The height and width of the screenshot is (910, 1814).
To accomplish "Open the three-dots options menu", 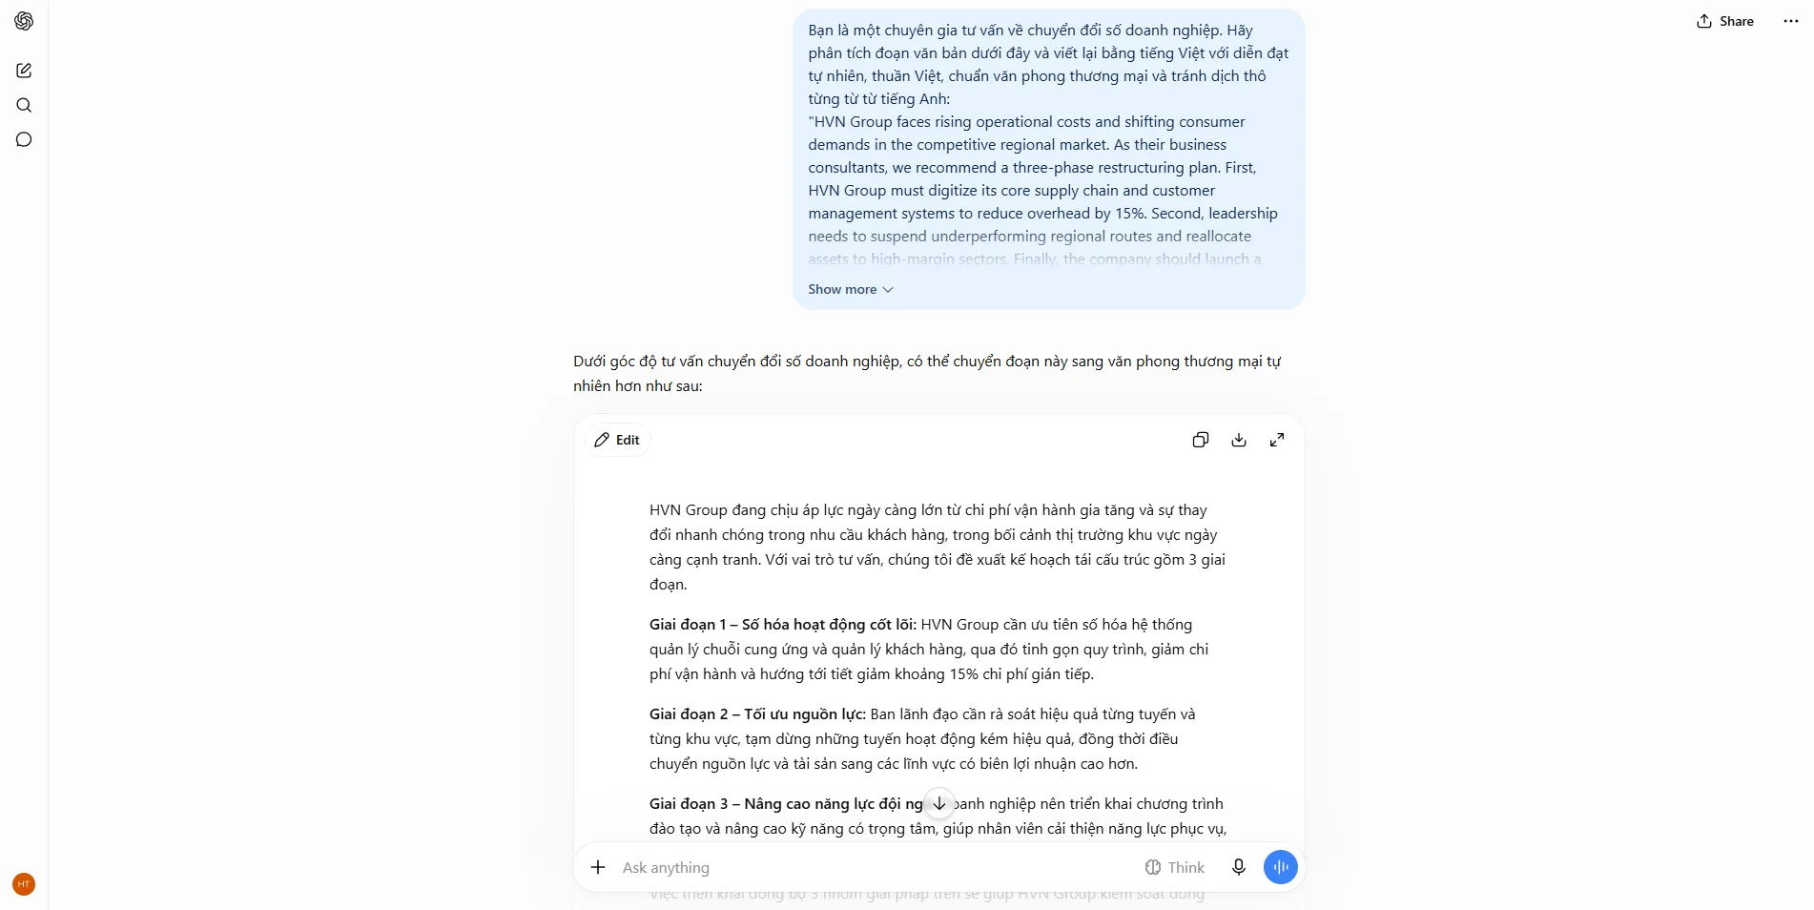I will point(1791,21).
